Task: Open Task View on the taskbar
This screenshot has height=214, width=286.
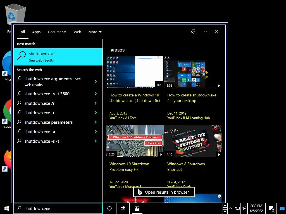Action: (x=123, y=208)
